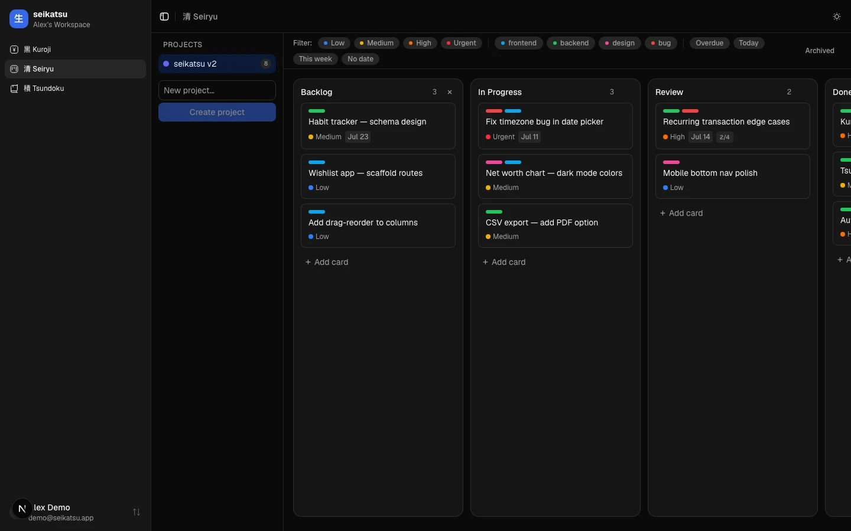Open Recurring transaction edge cases card
This screenshot has height=531, width=851.
click(x=733, y=126)
